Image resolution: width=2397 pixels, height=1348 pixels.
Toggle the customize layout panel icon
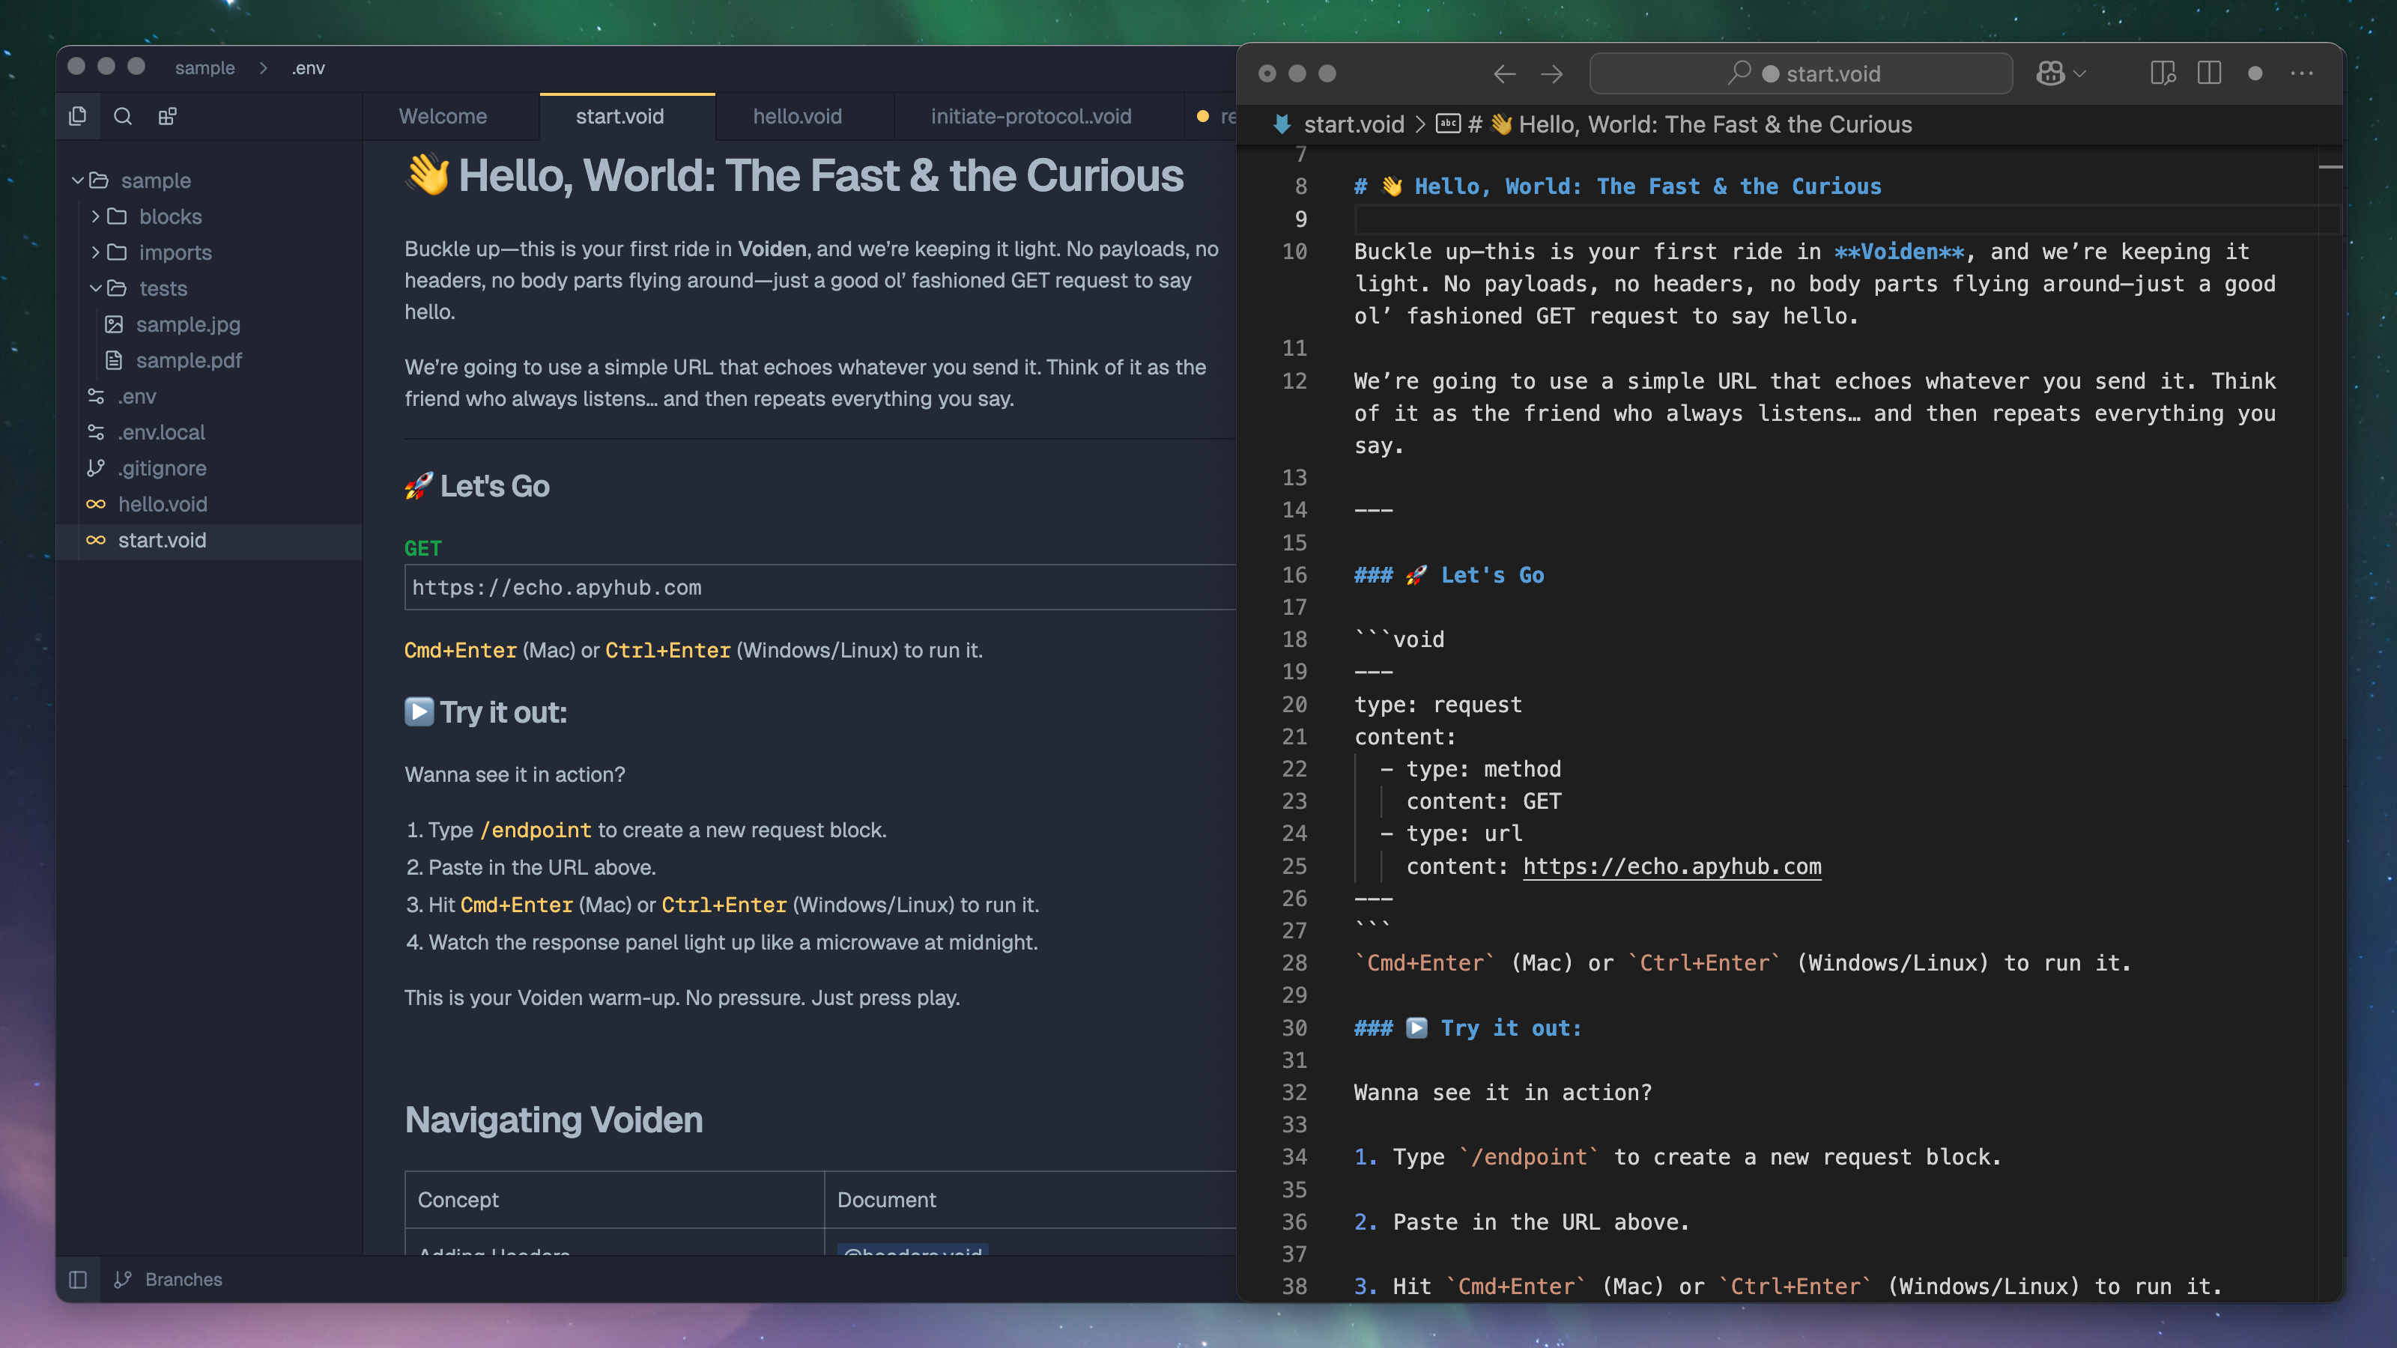(2163, 73)
